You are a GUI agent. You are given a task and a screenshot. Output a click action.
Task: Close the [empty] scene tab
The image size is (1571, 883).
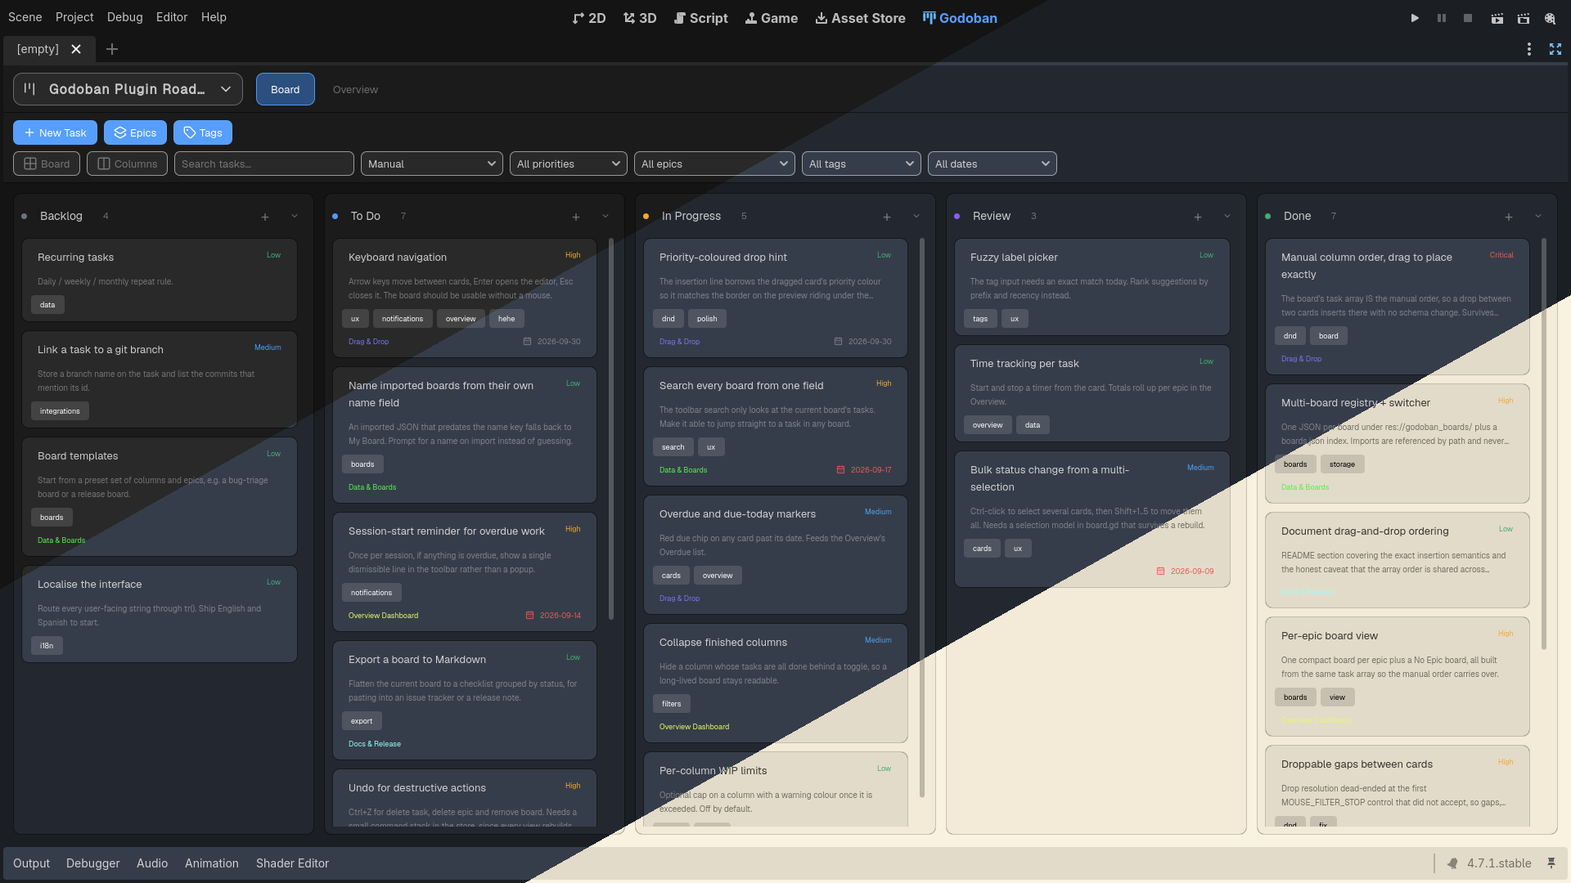point(76,49)
